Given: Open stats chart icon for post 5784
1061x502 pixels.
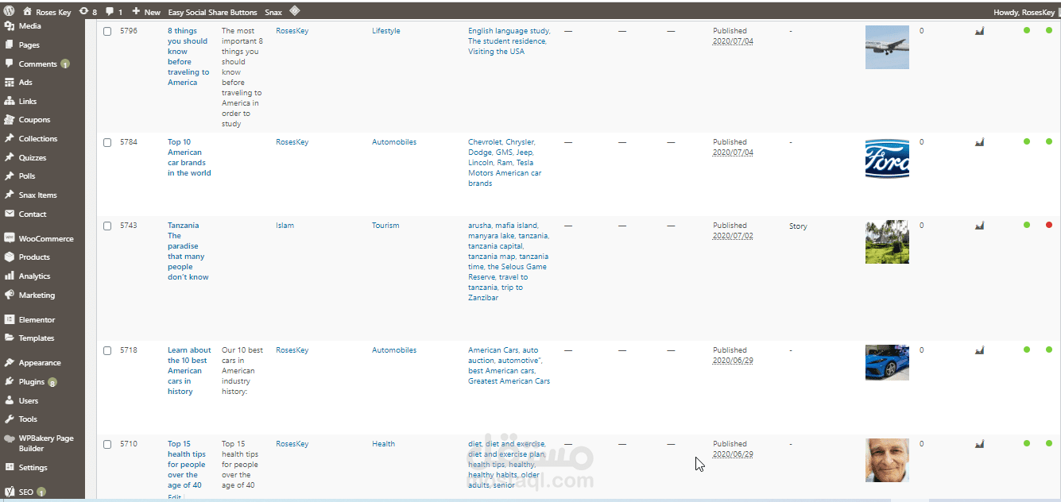Looking at the screenshot, I should 979,142.
